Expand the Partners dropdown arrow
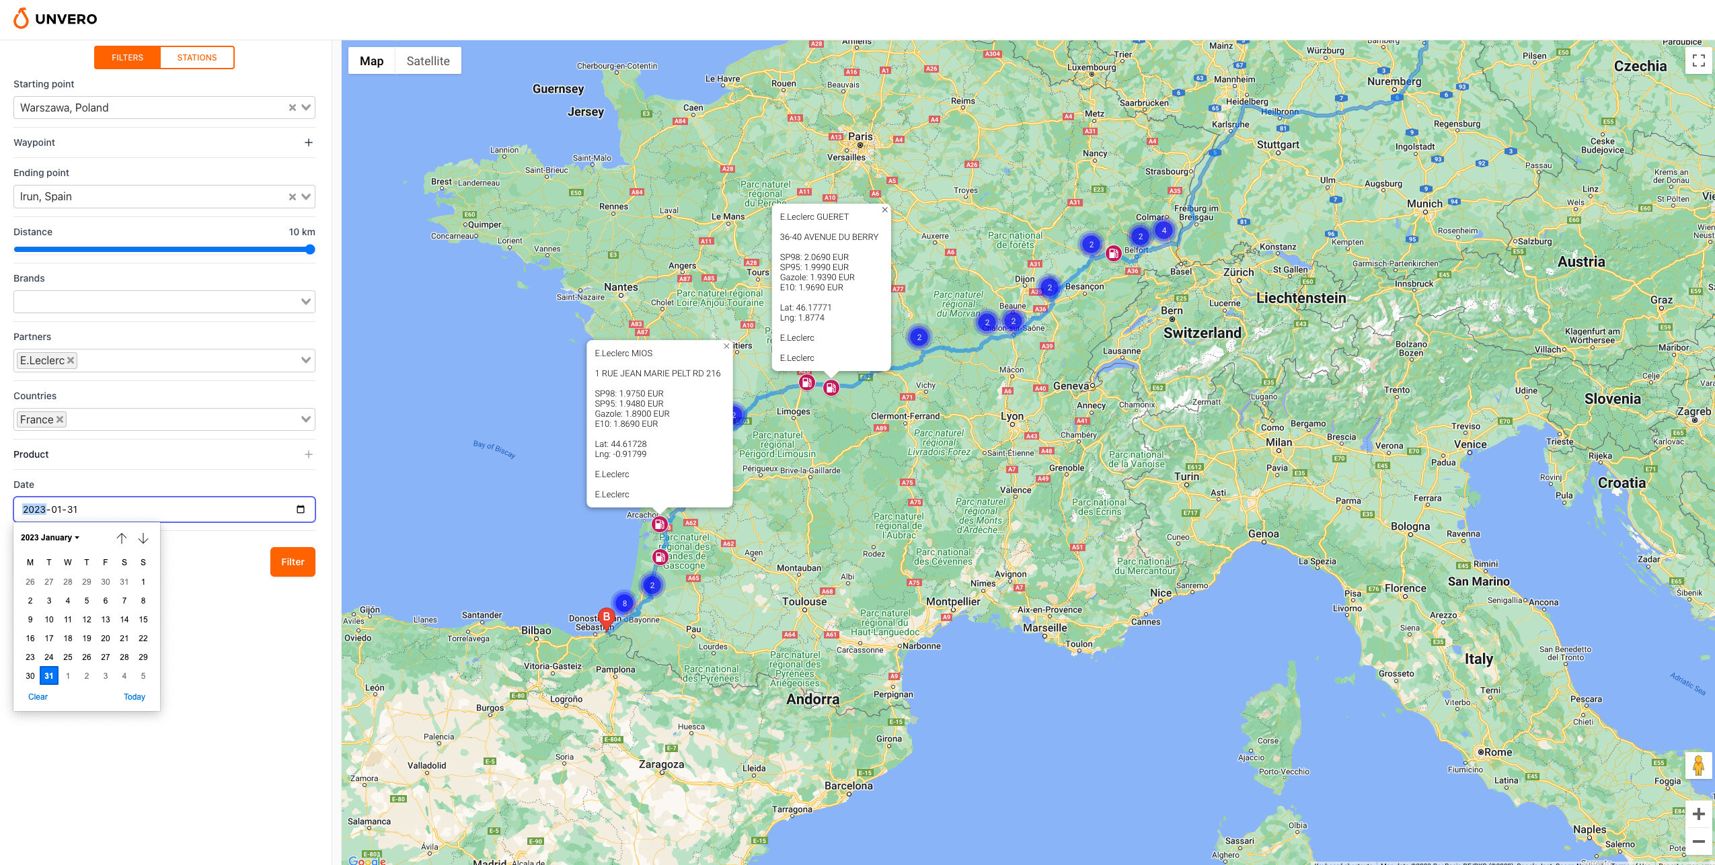1715x865 pixels. [x=307, y=360]
